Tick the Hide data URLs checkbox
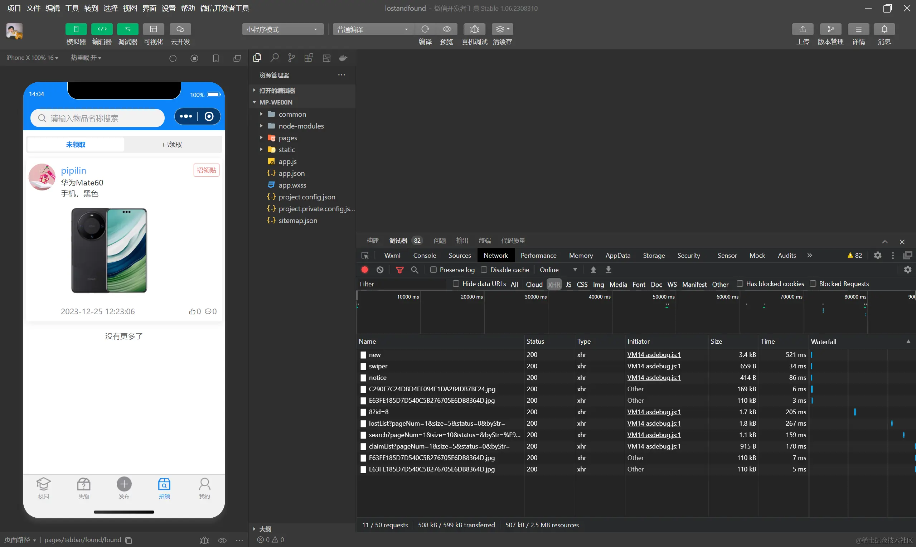 (x=456, y=284)
